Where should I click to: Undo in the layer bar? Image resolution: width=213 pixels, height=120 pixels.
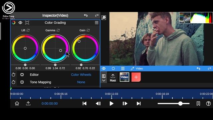tap(198, 68)
